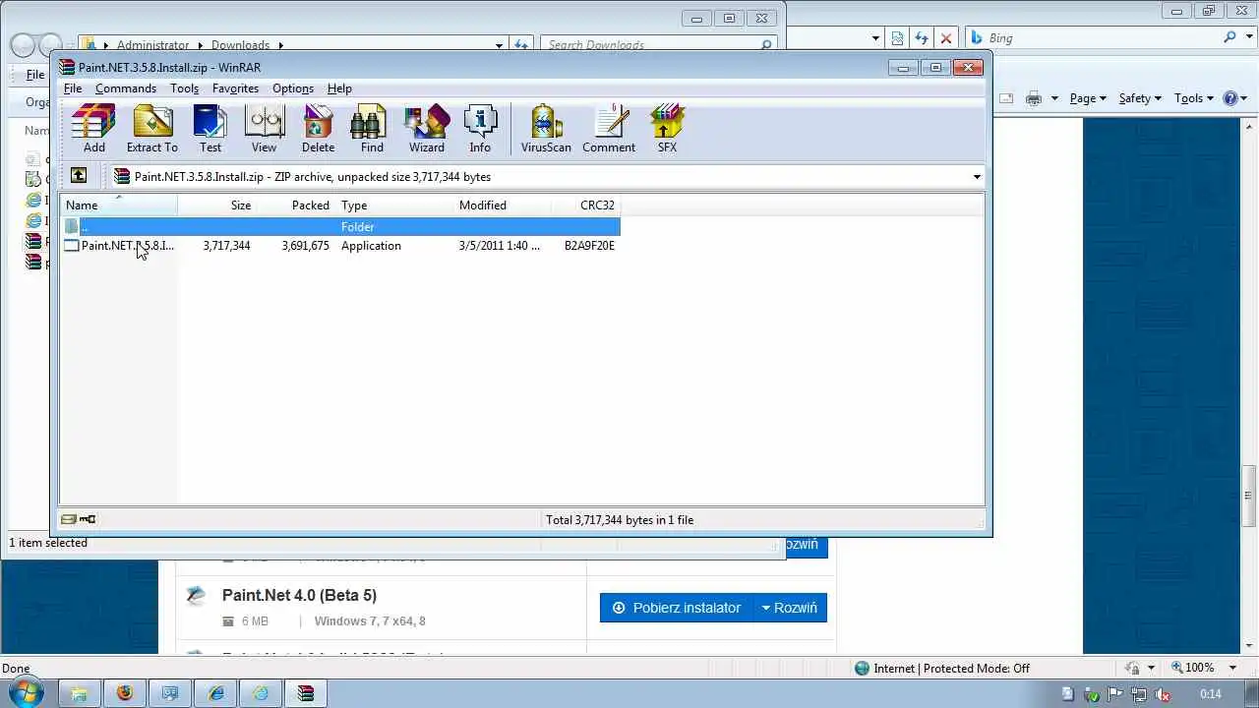Sort files by Packed column
Screen dimensions: 1259x708
[296, 206]
